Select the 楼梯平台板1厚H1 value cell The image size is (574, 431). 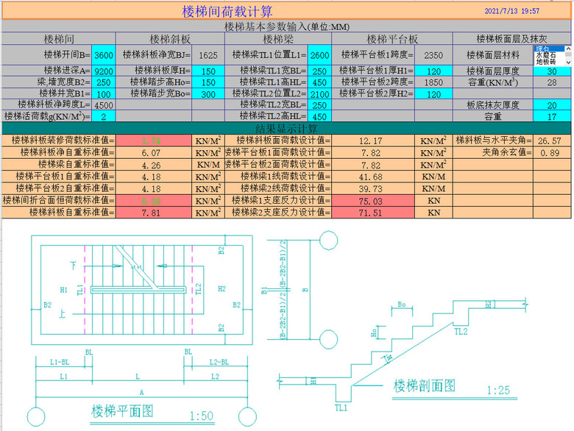433,71
